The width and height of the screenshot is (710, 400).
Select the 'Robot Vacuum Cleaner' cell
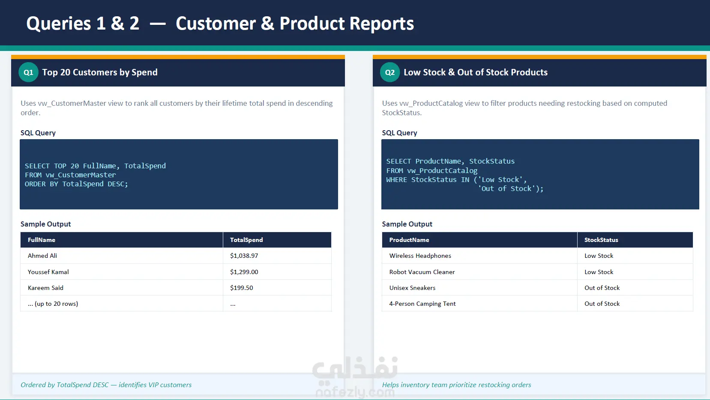point(479,272)
